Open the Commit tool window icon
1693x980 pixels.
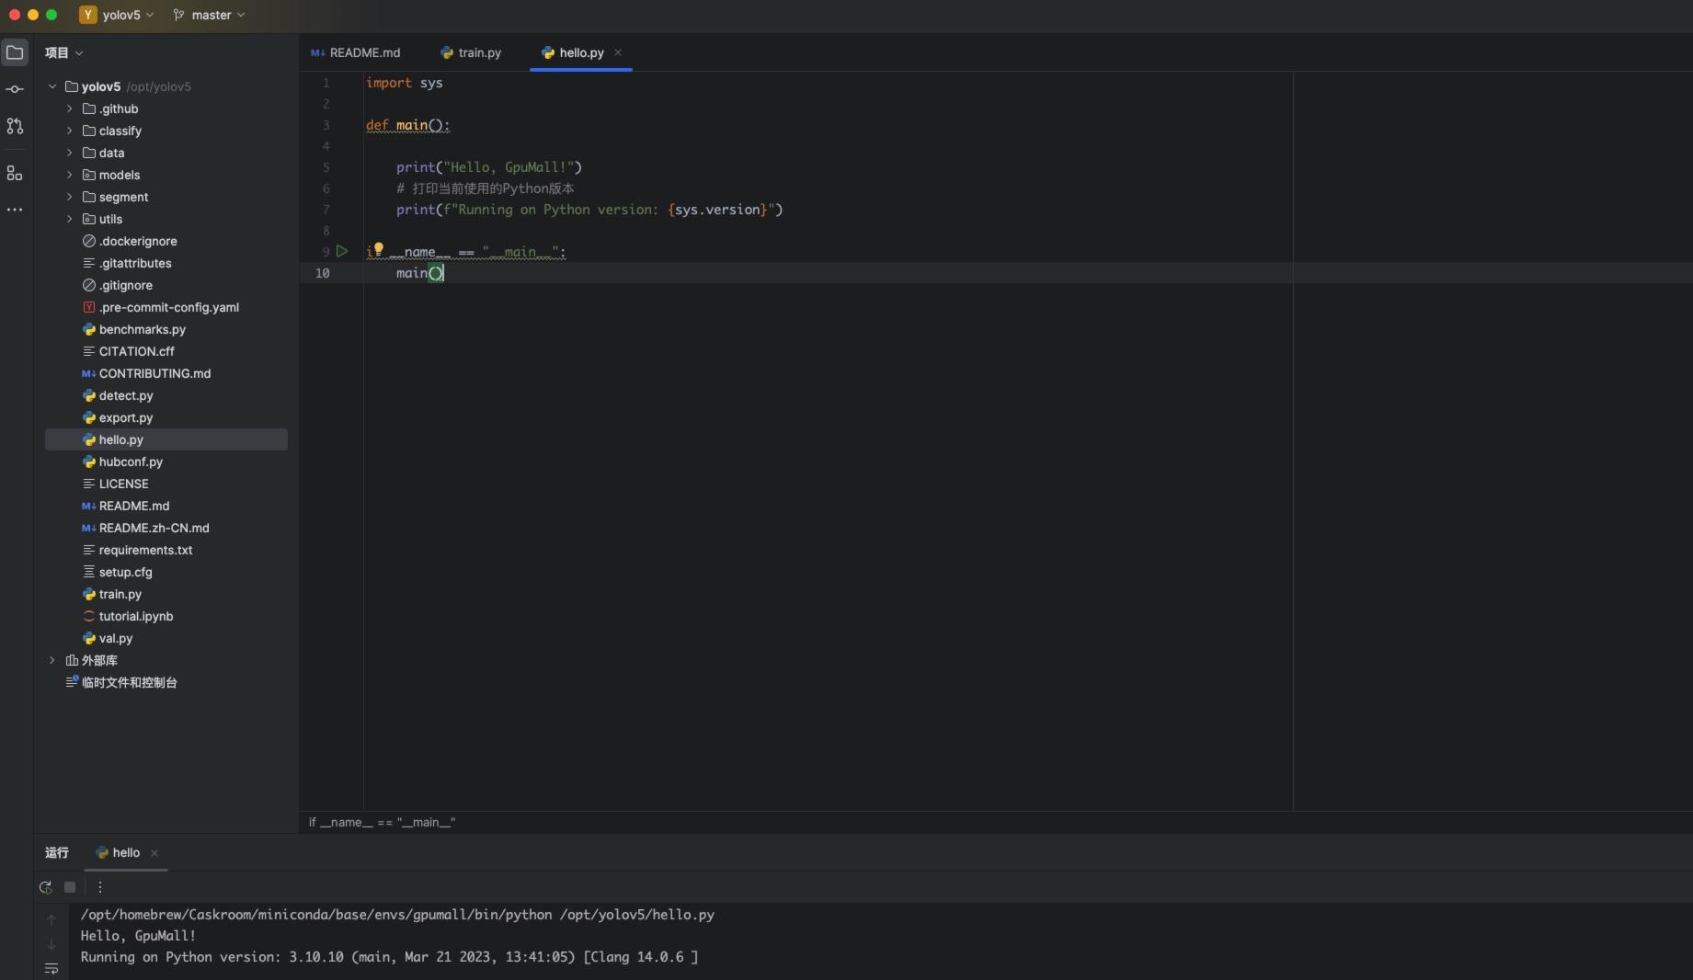coord(15,89)
